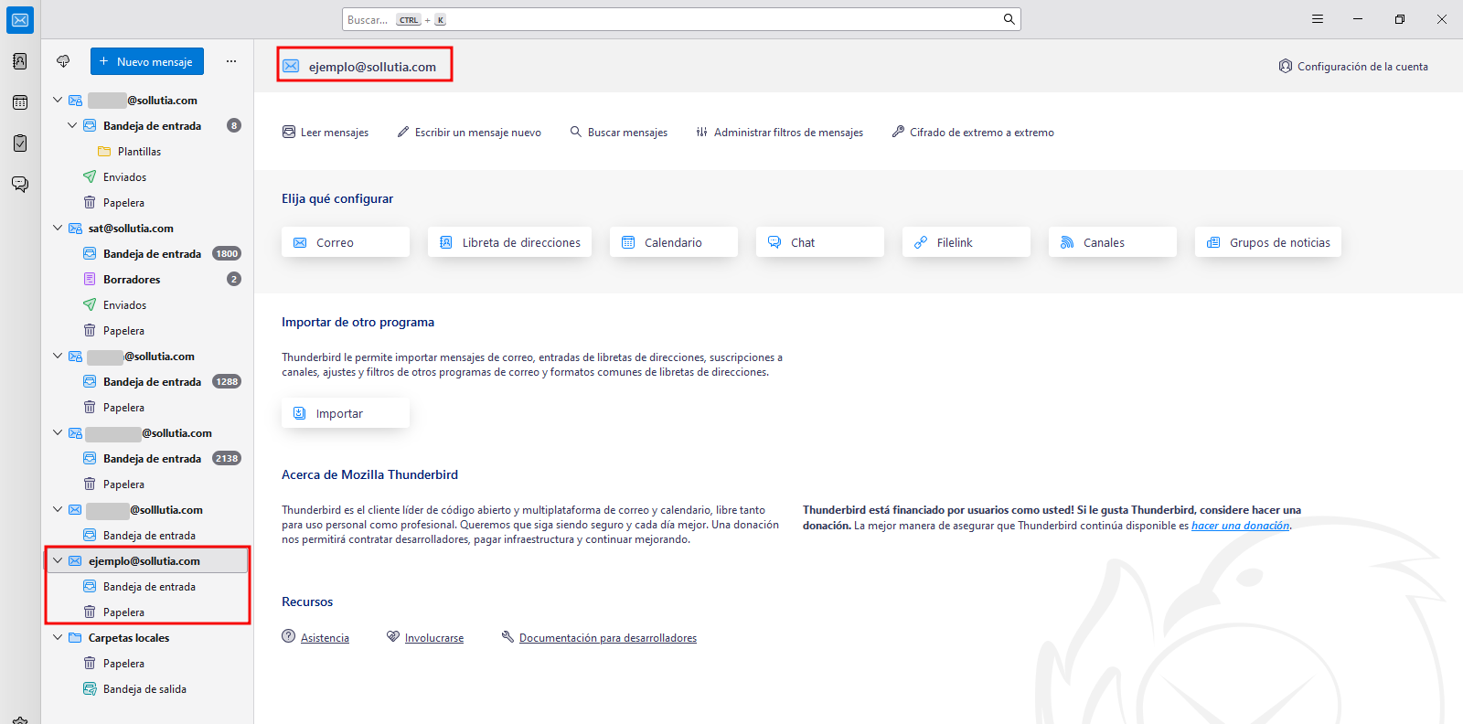Open the Asistencia link
Image resolution: width=1463 pixels, height=724 pixels.
pos(325,638)
